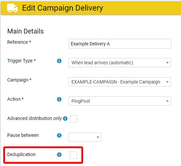Select 'When lead arrives (automatic)' combo box
Viewport: 181px width, 166px height.
coord(120,63)
